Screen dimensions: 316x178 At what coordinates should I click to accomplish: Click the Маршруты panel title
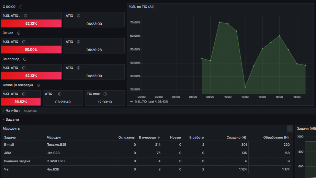(11, 129)
